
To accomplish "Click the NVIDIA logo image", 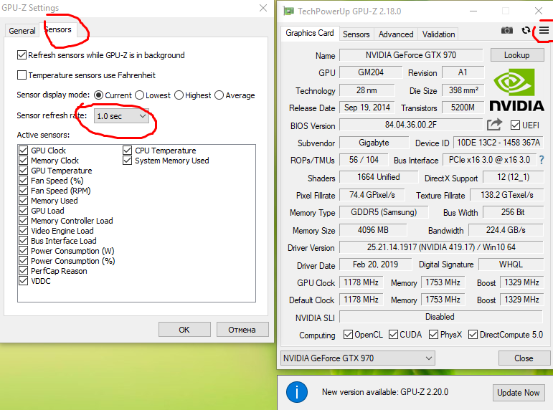I will (516, 90).
